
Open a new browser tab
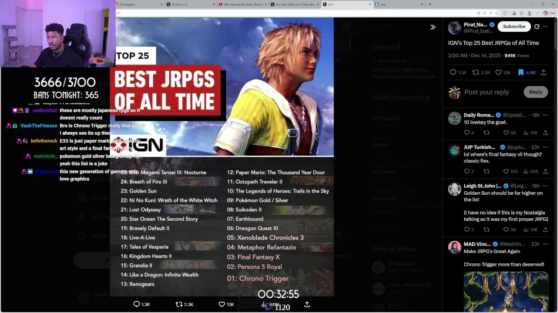pyautogui.click(x=430, y=4)
